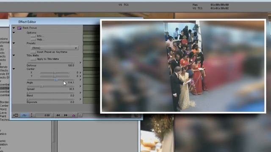Viewport: 271px width, 152px height.
Task: Open the Info... button in Options
Action: pyautogui.click(x=33, y=36)
